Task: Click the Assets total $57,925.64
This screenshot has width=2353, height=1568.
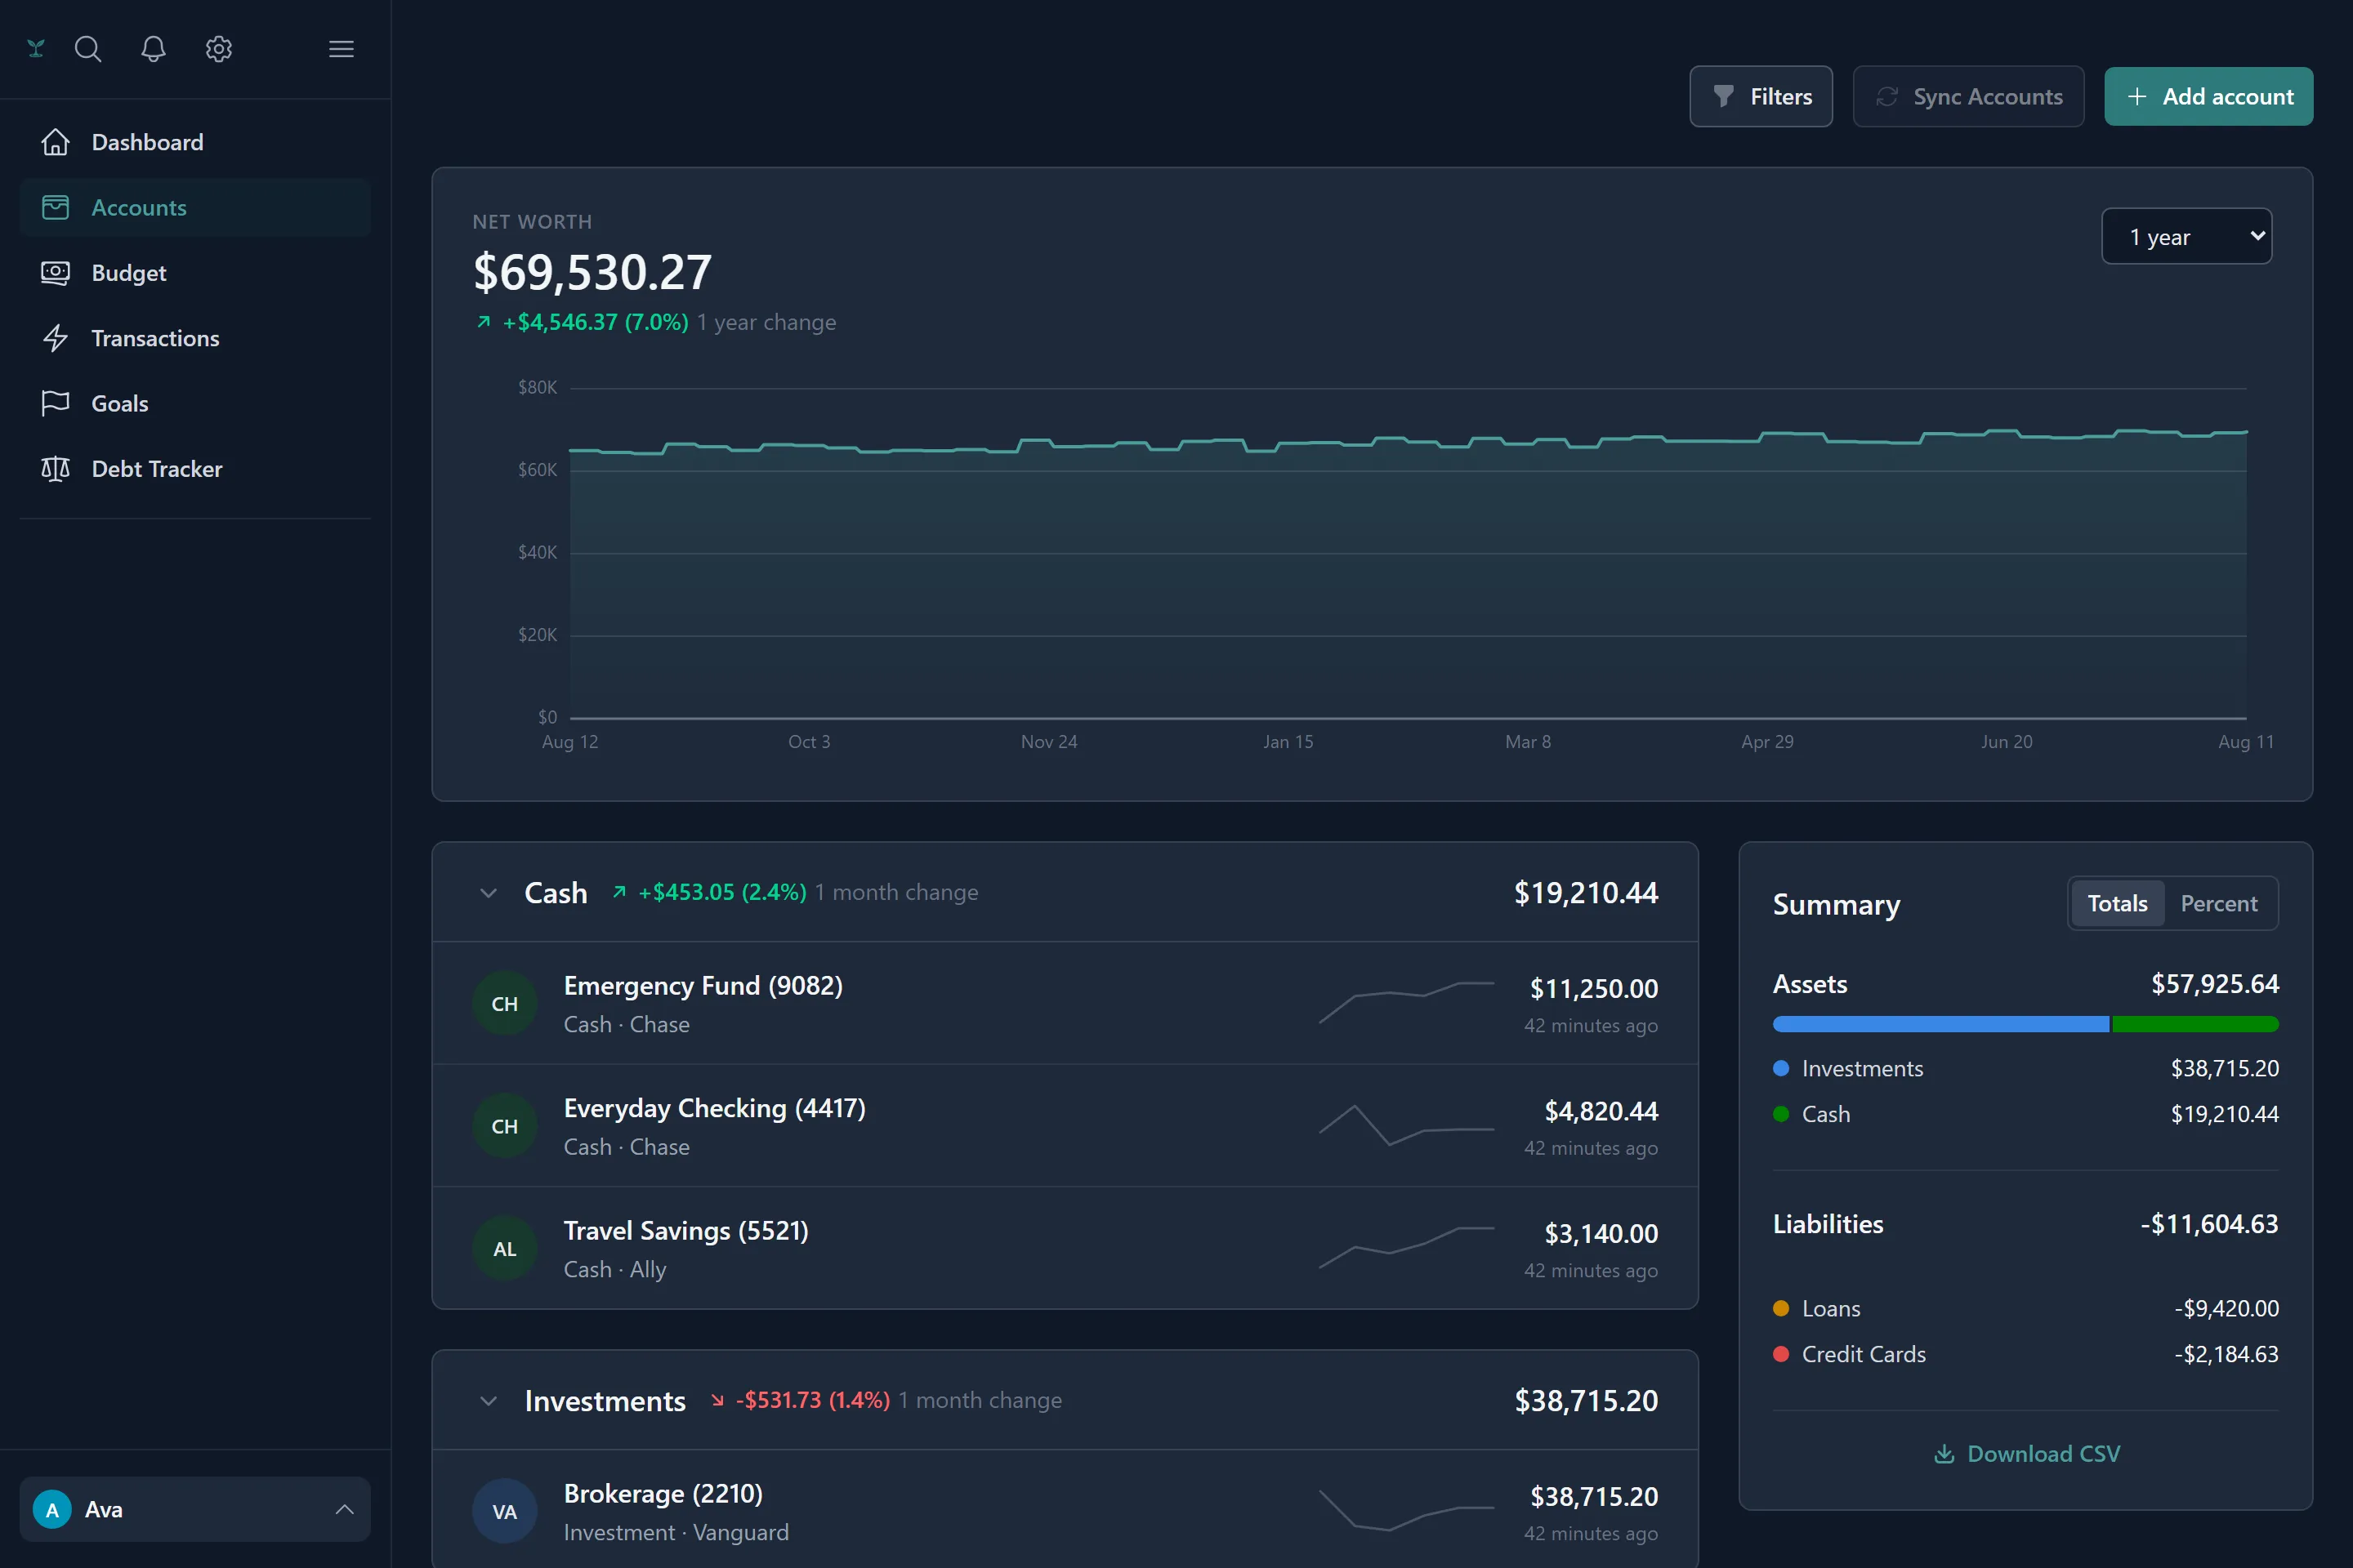Action: click(x=2215, y=984)
